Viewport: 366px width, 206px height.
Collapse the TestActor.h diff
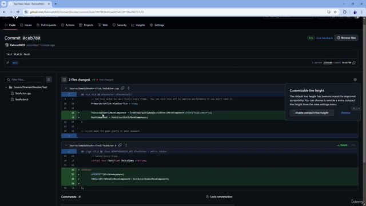(66, 145)
